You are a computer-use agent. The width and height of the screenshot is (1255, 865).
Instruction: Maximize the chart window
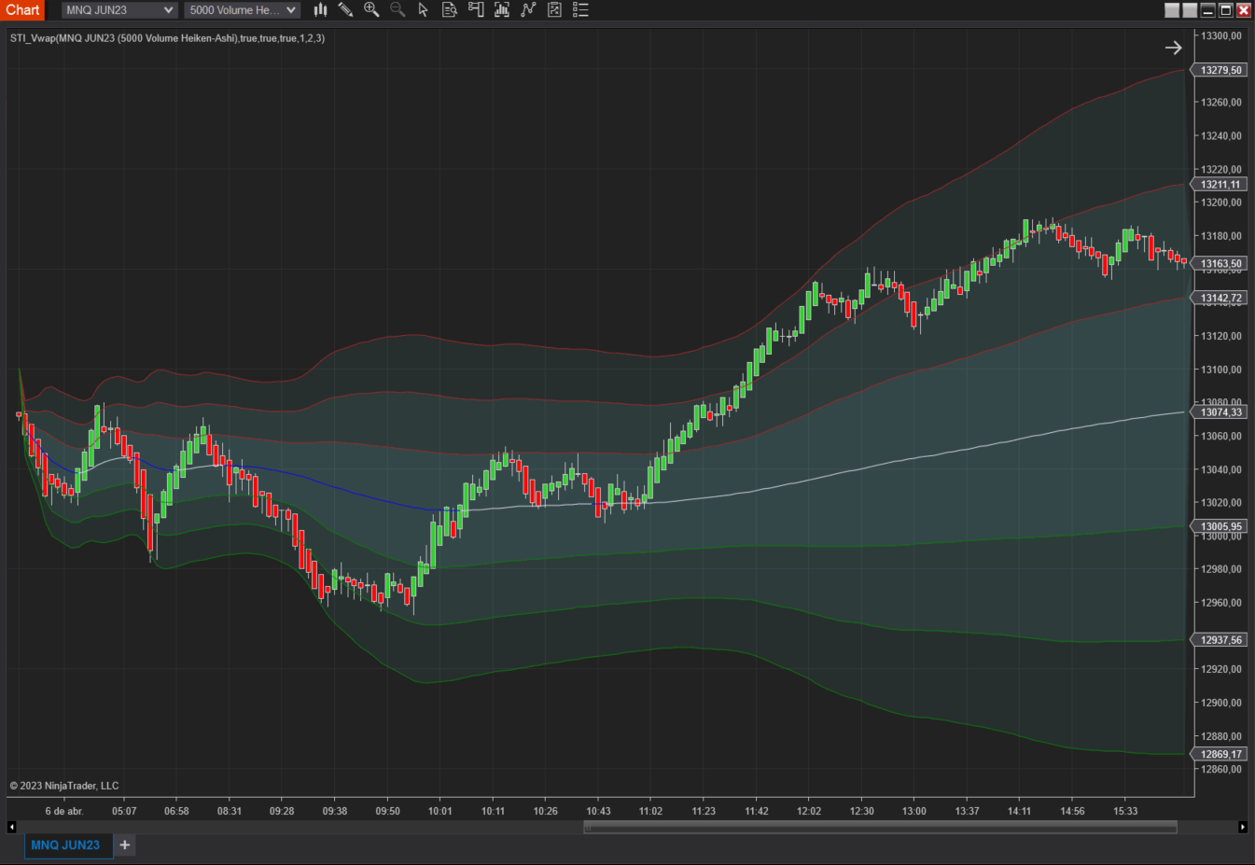[1225, 10]
